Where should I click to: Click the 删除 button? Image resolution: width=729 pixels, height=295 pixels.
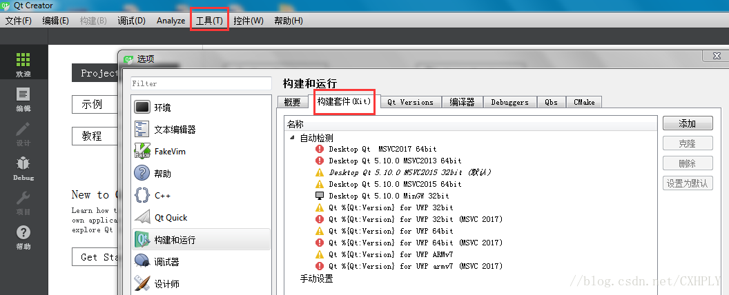(x=688, y=163)
